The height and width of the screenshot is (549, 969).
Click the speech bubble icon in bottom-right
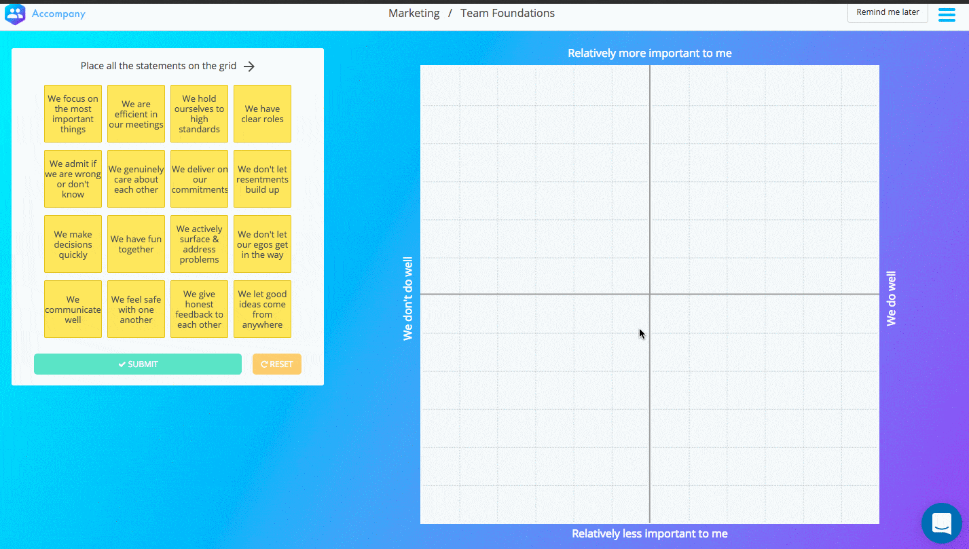pos(941,523)
